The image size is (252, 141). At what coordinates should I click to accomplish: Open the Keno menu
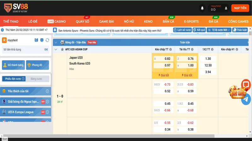click(x=148, y=21)
